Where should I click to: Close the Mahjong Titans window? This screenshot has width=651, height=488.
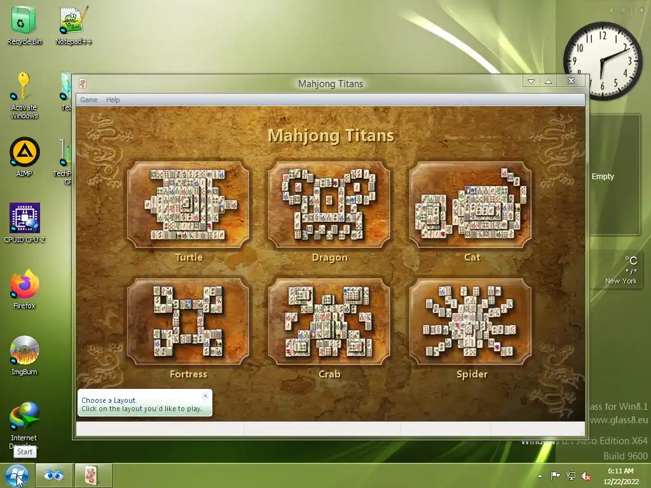pyautogui.click(x=571, y=81)
